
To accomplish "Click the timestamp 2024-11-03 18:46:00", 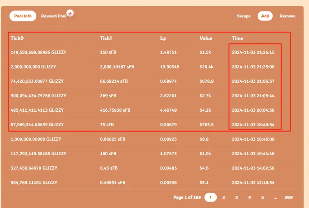I will (x=253, y=139).
